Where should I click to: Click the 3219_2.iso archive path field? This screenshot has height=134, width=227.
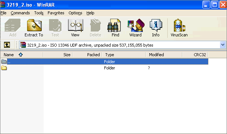(x=122, y=45)
